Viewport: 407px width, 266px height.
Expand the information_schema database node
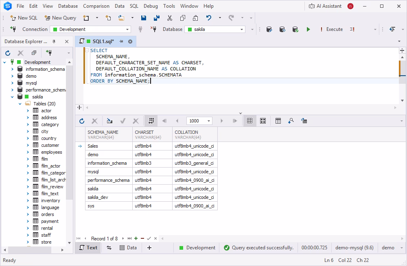click(12, 69)
